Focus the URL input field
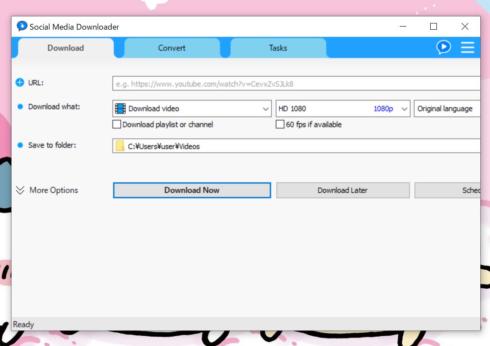The height and width of the screenshot is (346, 490). point(296,84)
